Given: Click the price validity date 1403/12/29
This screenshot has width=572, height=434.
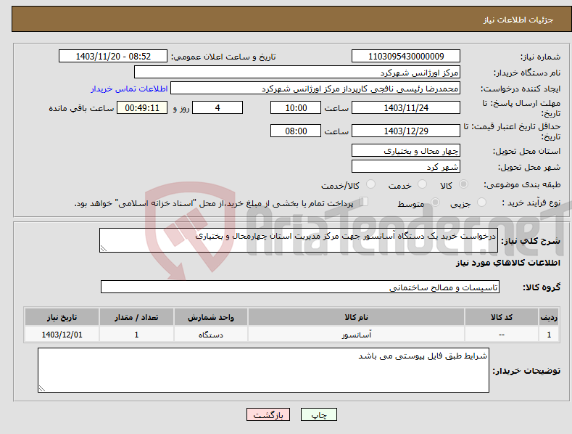Looking at the screenshot, I should tap(406, 131).
